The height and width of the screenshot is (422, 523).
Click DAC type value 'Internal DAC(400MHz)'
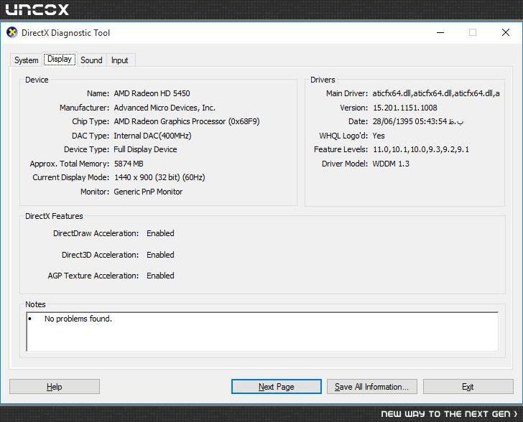coord(152,136)
